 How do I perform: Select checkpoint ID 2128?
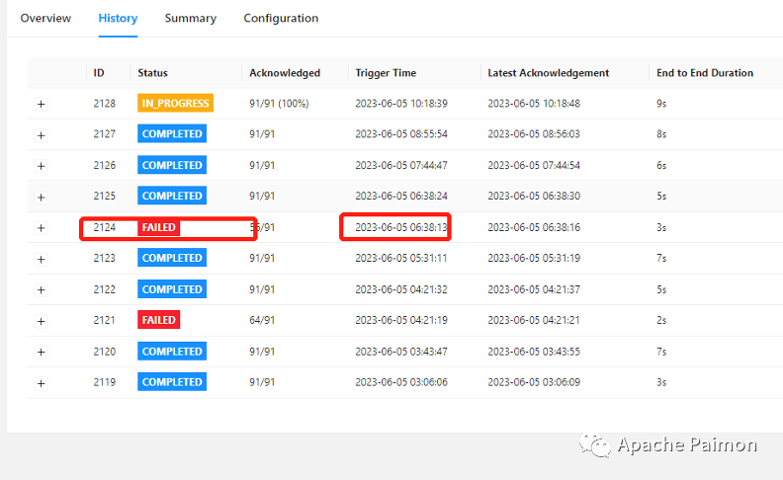pos(105,104)
